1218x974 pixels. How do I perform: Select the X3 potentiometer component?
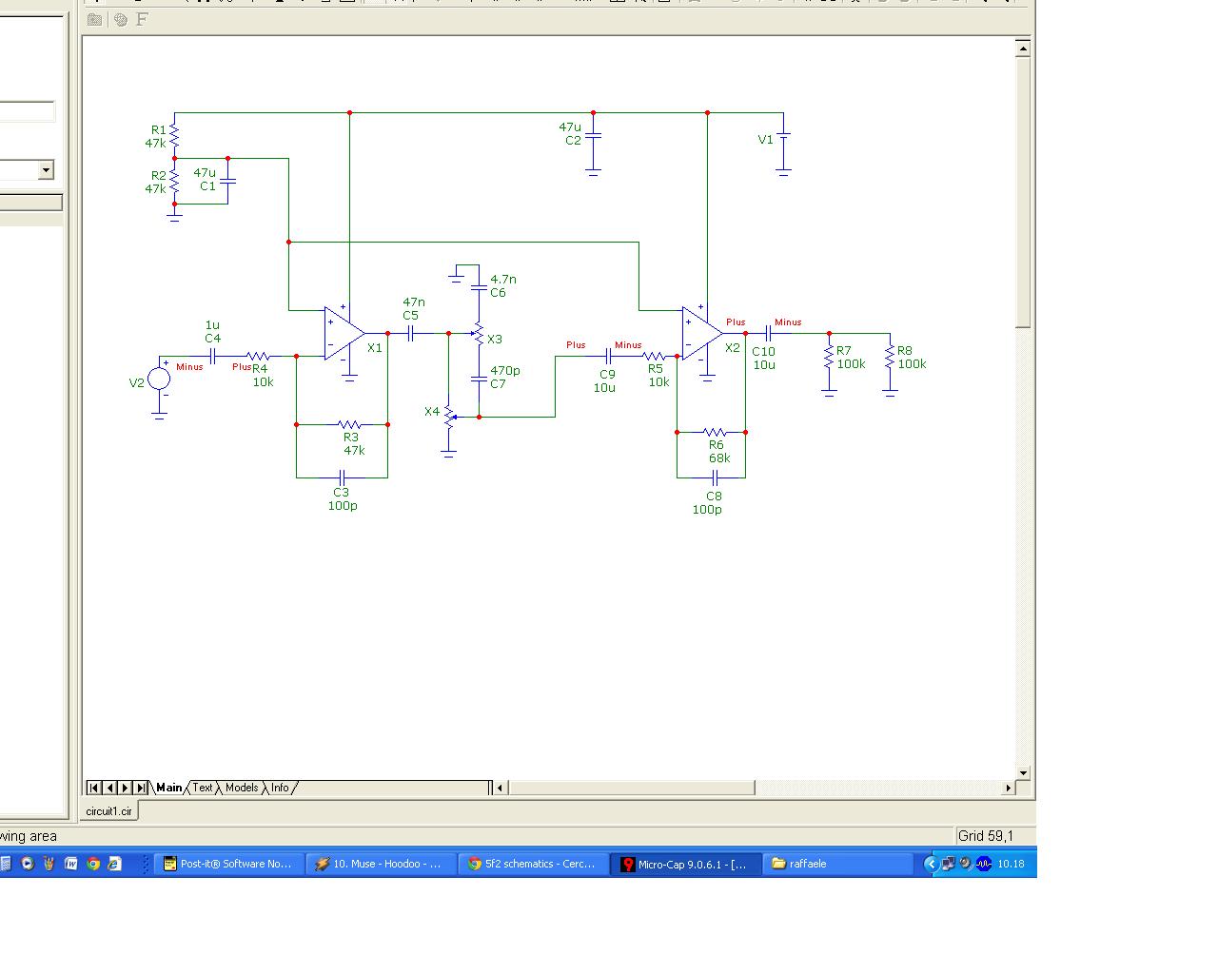pyautogui.click(x=479, y=334)
